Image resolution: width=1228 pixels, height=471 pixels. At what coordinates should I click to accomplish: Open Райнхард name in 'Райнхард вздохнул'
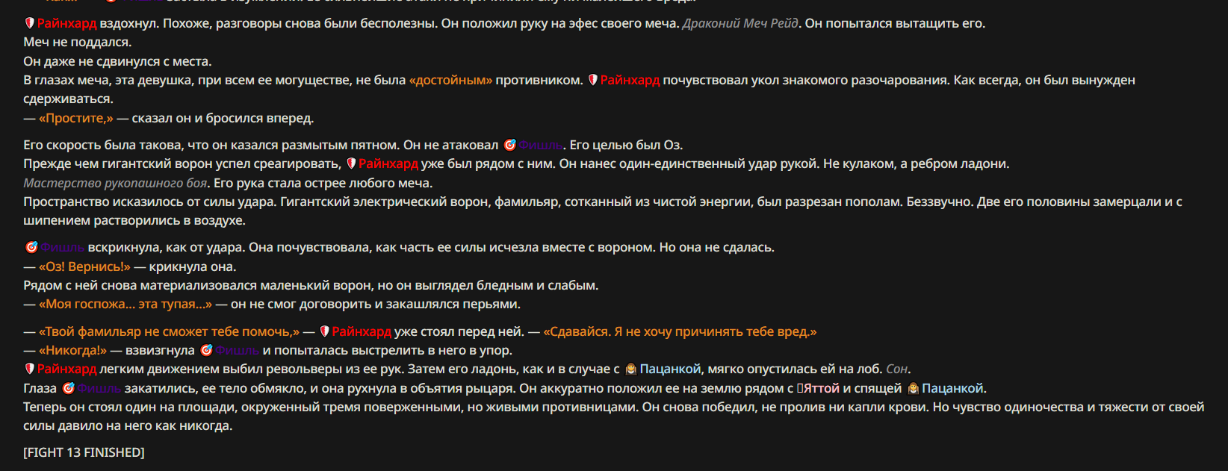pos(67,24)
